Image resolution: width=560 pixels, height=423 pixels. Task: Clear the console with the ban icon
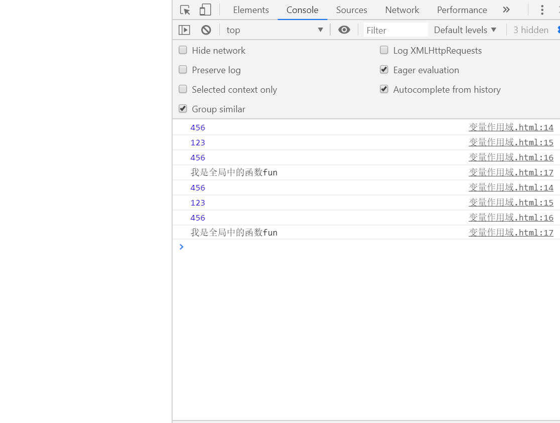[206, 30]
